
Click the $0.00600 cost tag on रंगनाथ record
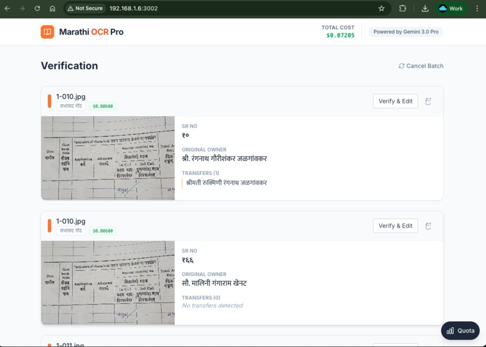pos(102,106)
